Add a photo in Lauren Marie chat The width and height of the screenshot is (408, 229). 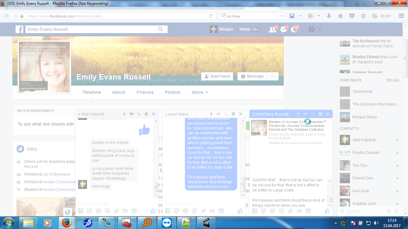[x=168, y=211]
